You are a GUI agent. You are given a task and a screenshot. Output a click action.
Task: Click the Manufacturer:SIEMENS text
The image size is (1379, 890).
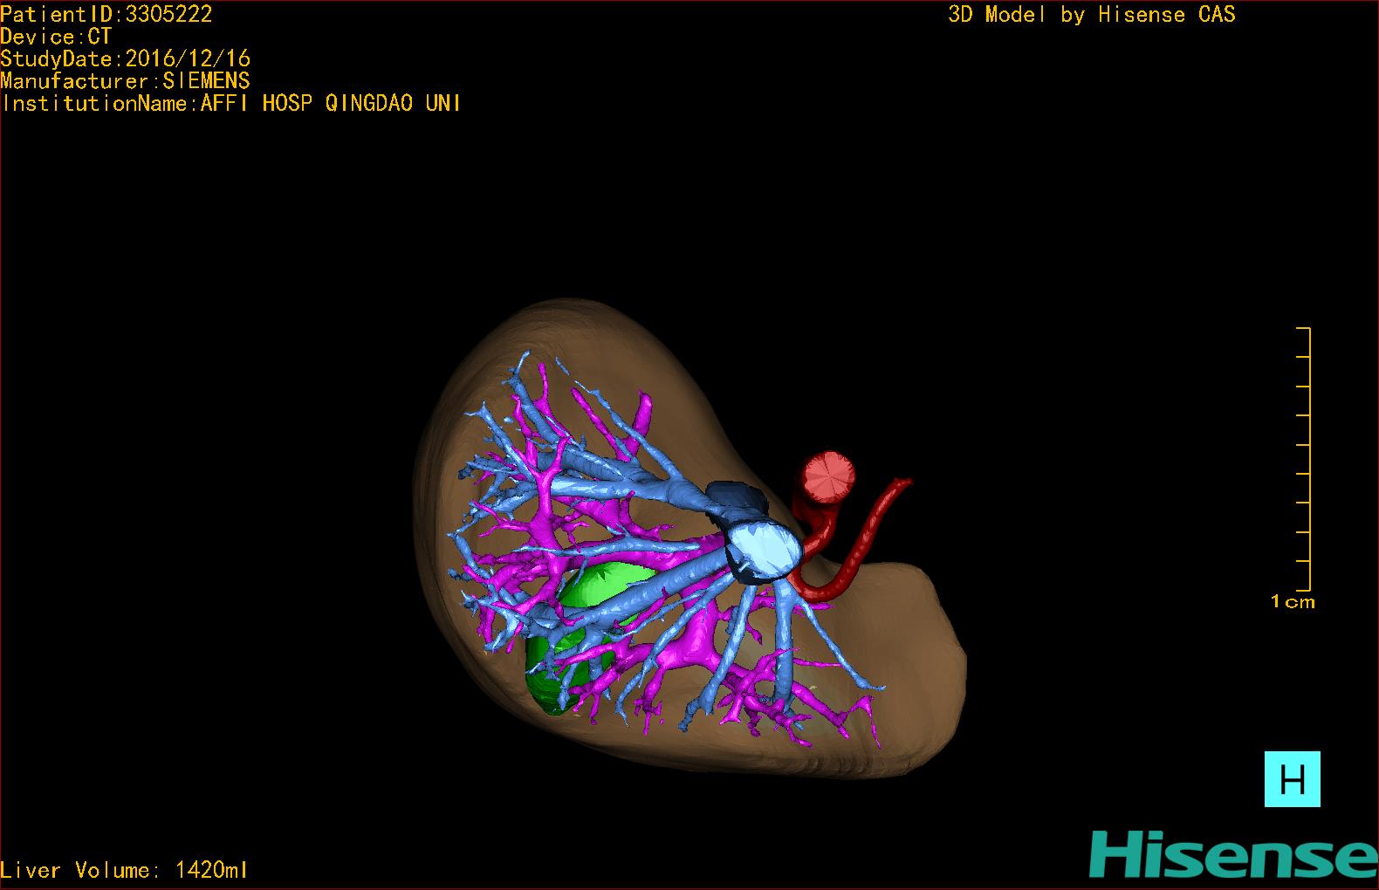[x=126, y=81]
